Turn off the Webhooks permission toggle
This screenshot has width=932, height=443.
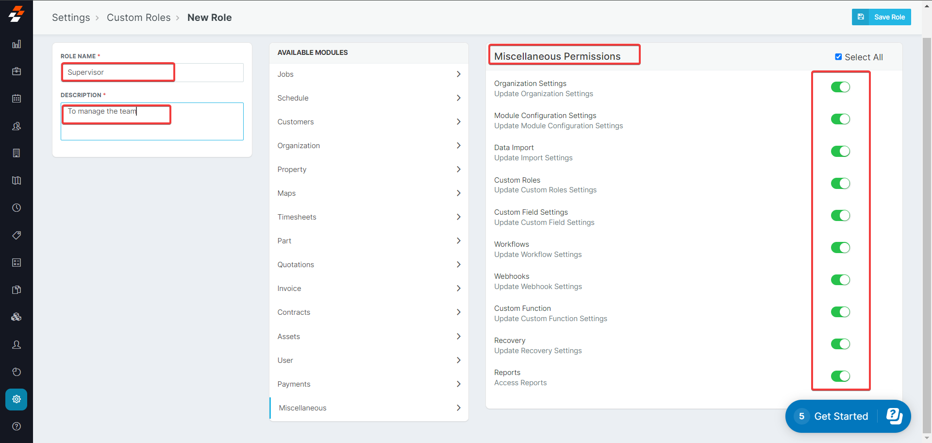[x=840, y=280]
